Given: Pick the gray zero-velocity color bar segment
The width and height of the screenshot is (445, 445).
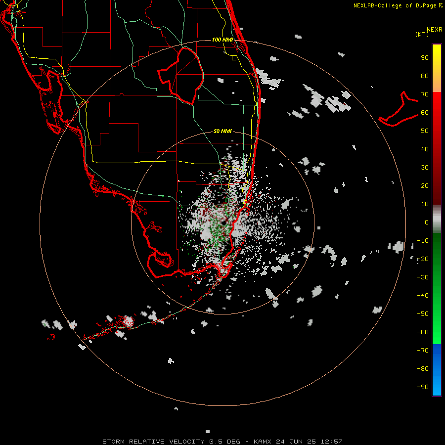Looking at the screenshot, I should tap(437, 219).
